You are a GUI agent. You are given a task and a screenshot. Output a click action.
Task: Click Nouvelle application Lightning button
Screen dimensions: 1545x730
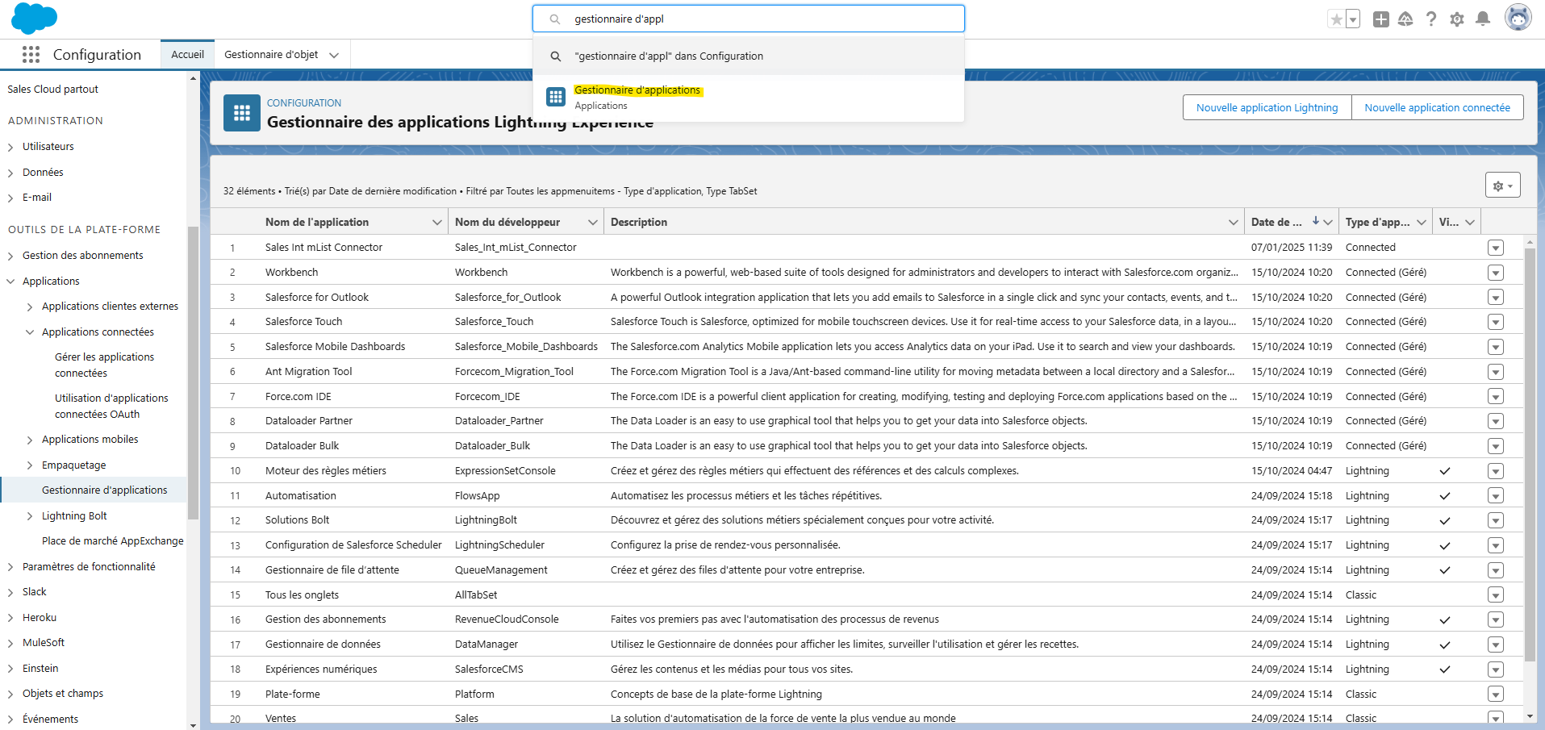tap(1267, 108)
